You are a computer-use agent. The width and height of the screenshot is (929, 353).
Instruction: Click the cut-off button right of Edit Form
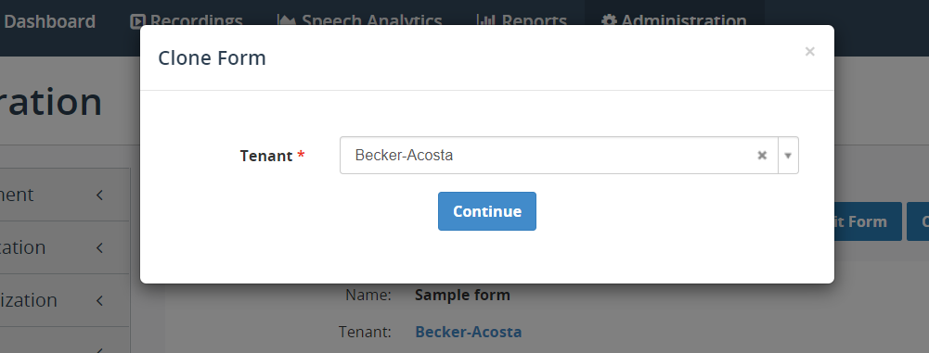coord(918,221)
